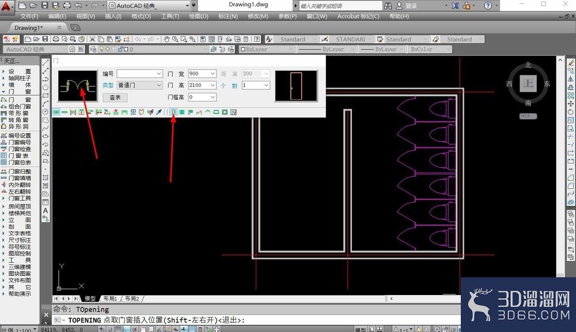Select the Rectangle draw tool

tap(46, 96)
